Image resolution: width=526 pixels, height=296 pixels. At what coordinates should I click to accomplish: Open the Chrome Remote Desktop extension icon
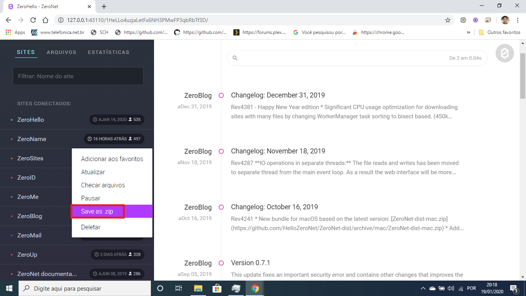(488, 20)
